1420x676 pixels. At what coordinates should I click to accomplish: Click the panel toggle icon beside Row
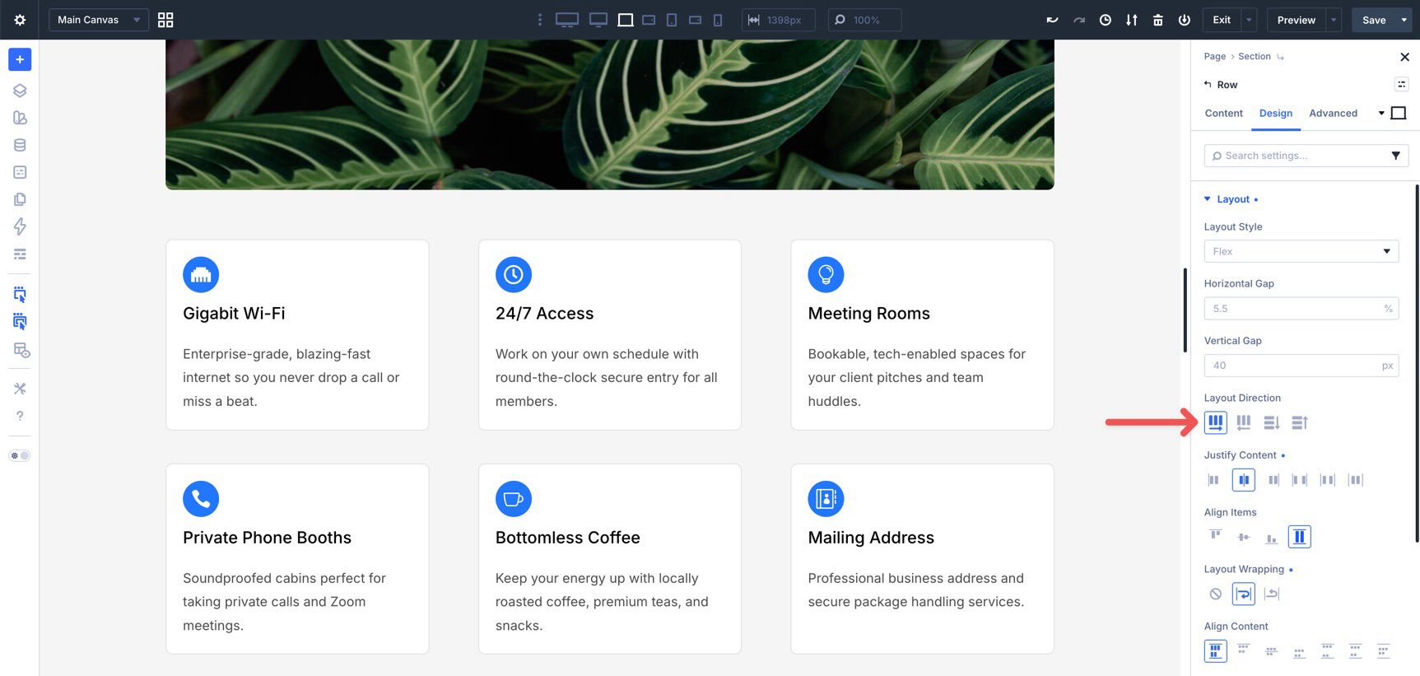[x=1402, y=84]
